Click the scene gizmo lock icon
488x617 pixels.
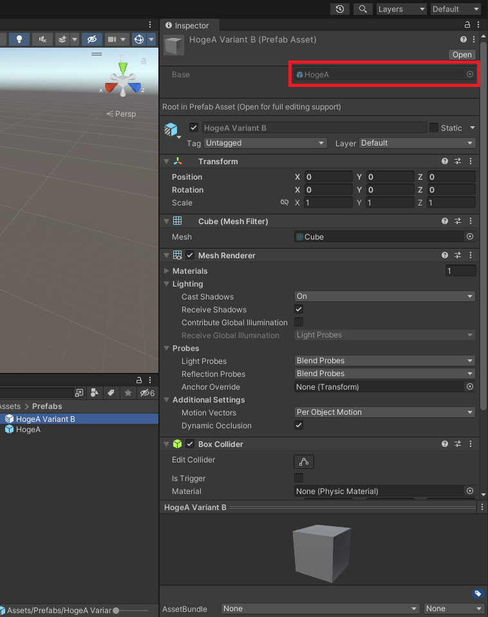144,61
